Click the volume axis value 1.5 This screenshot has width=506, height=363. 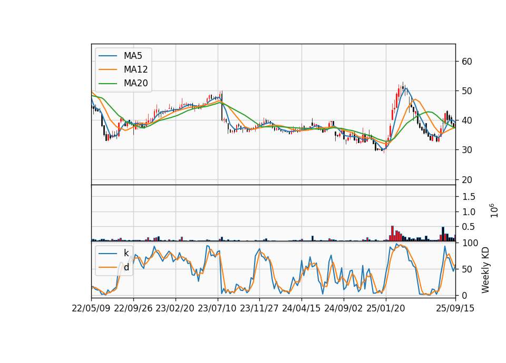[x=469, y=196]
